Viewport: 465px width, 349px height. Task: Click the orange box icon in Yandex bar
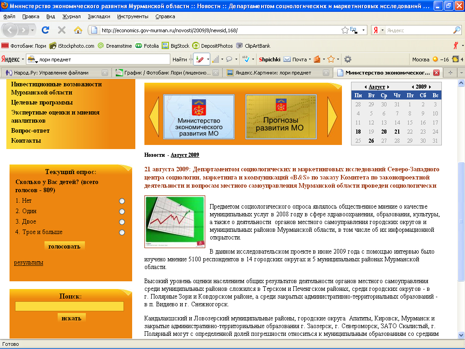click(x=317, y=60)
